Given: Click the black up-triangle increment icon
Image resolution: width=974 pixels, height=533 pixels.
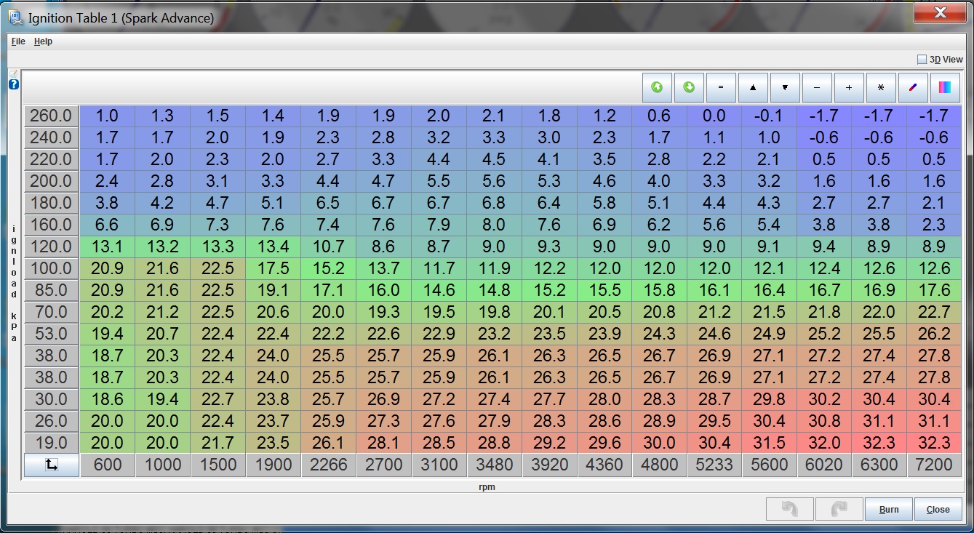Looking at the screenshot, I should 753,87.
